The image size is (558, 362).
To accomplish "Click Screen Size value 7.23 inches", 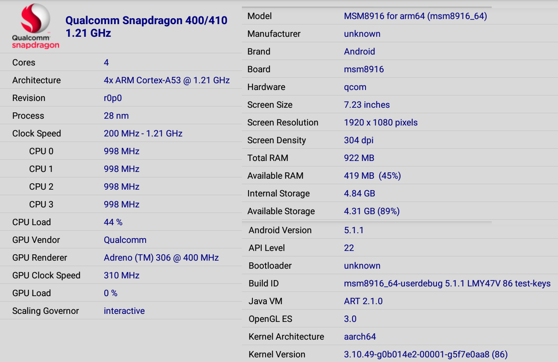I will (x=367, y=105).
